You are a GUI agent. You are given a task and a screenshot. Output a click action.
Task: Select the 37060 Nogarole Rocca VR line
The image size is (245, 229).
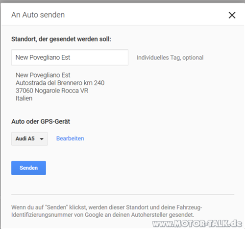[52, 91]
